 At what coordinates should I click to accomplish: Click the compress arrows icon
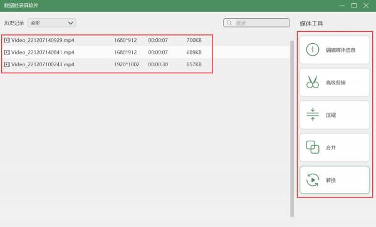click(x=313, y=114)
